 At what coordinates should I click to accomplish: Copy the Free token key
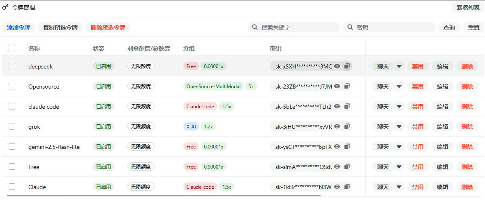(347, 166)
